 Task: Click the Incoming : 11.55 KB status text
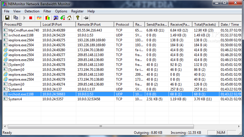click(186, 133)
